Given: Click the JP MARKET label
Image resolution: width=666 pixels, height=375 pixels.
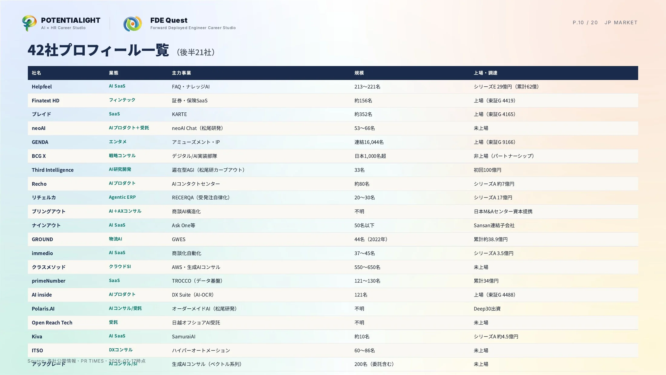Looking at the screenshot, I should pos(621,22).
